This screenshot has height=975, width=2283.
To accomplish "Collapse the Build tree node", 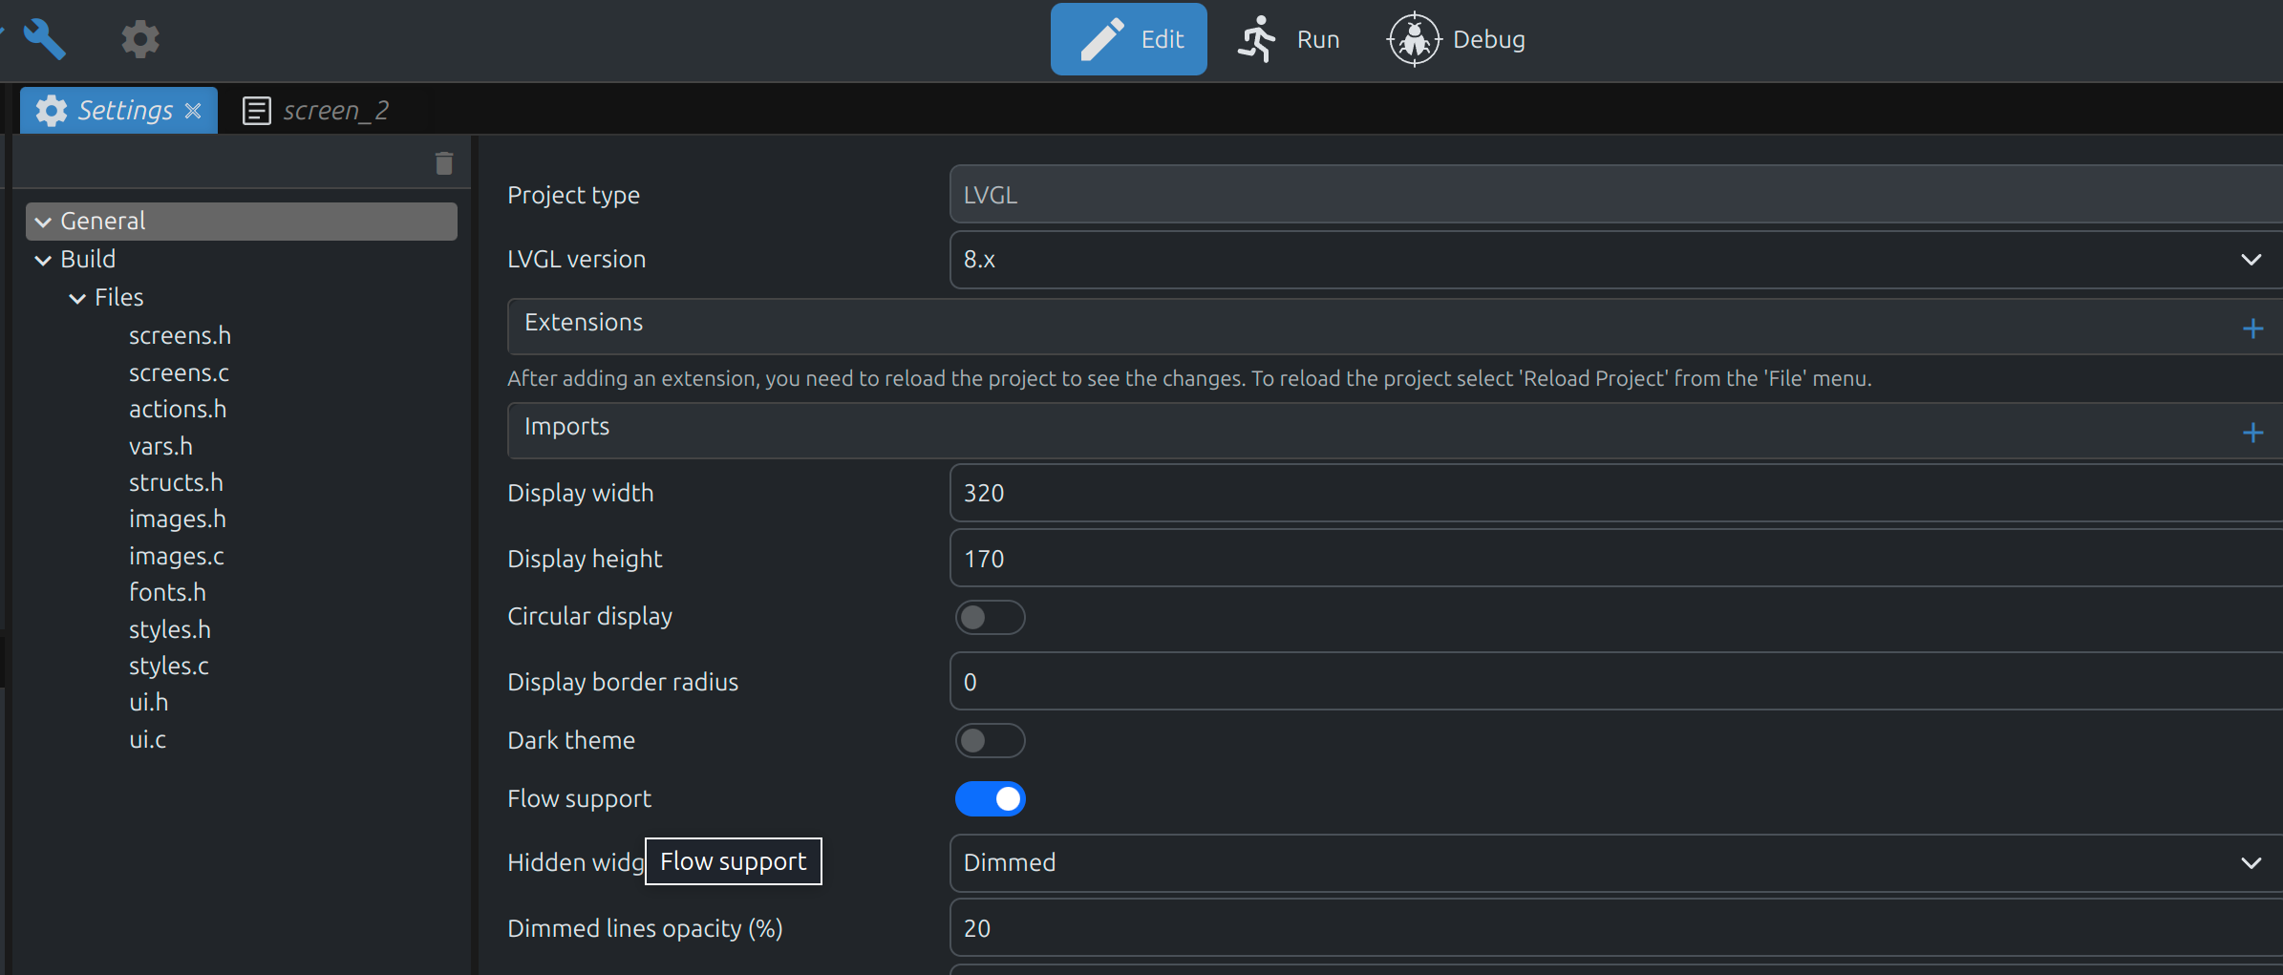I will 43,260.
